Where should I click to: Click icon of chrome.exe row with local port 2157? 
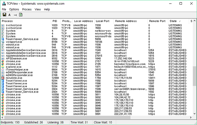3,61
